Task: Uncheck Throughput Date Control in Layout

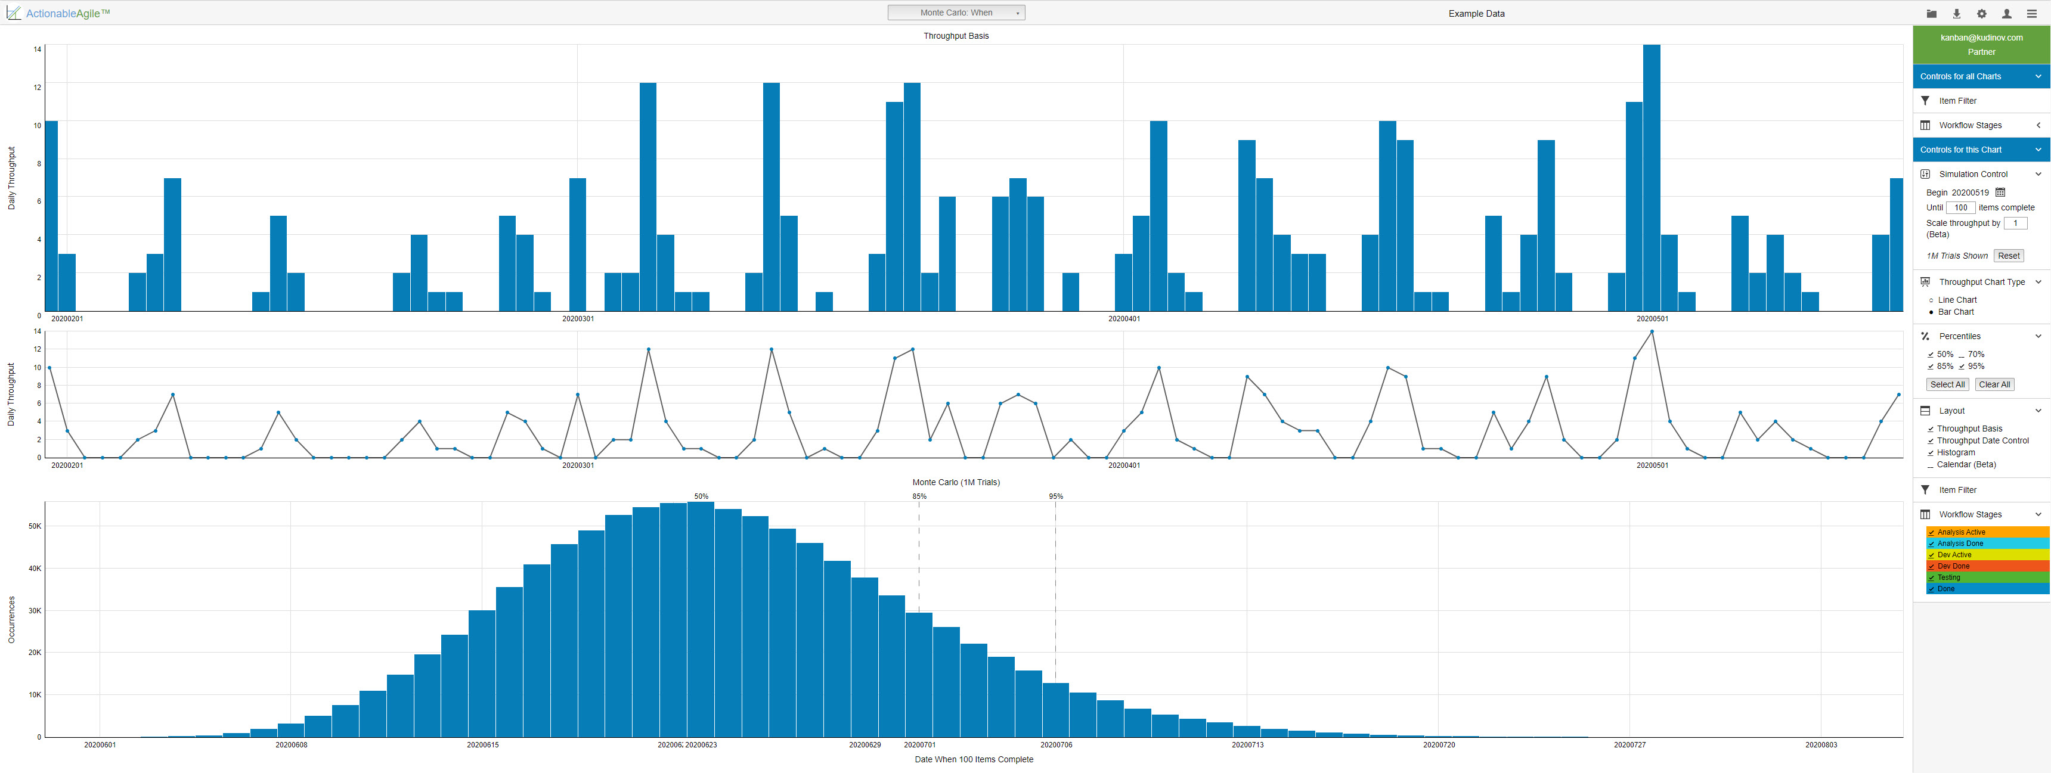Action: point(1931,441)
